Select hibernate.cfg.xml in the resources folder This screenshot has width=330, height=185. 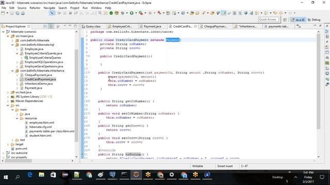(40, 127)
